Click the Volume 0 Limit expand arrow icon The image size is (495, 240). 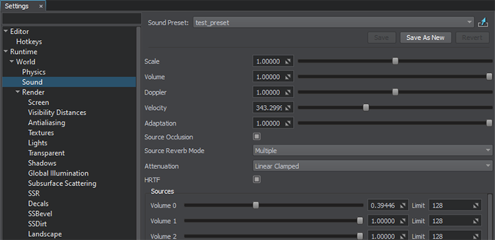[475, 206]
